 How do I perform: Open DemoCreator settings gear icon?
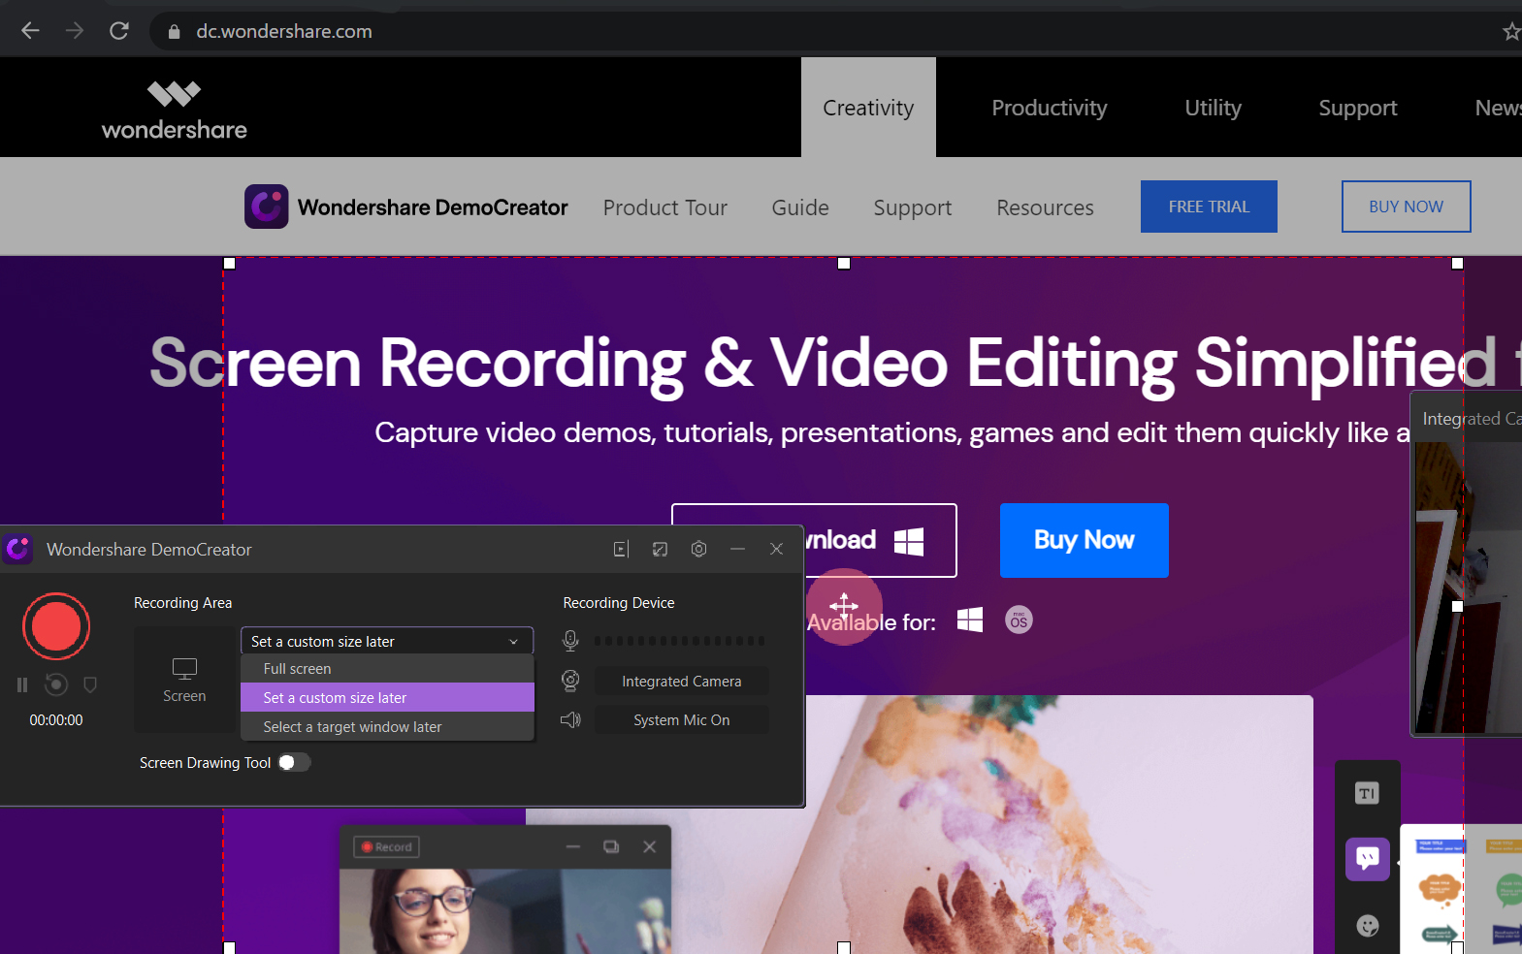coord(698,549)
